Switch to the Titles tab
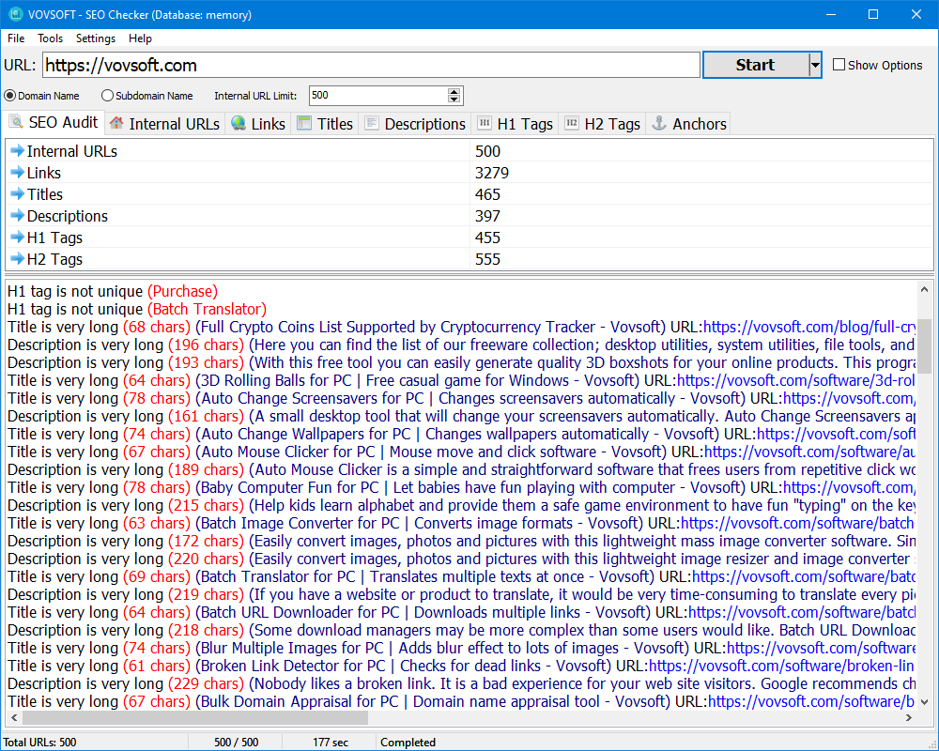939x751 pixels. 325,124
